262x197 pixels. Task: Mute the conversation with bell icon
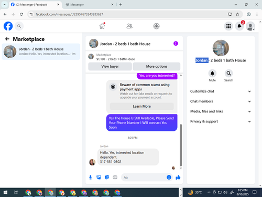[212, 73]
